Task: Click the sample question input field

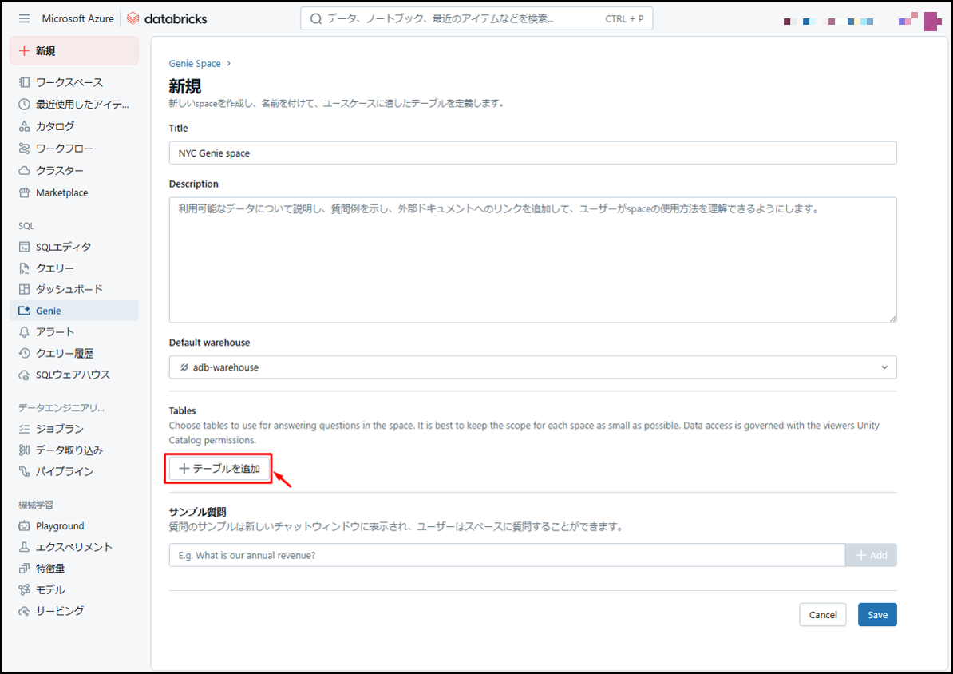Action: 506,555
